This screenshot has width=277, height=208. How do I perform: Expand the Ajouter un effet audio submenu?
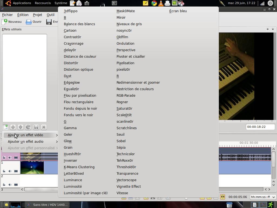(x=26, y=141)
